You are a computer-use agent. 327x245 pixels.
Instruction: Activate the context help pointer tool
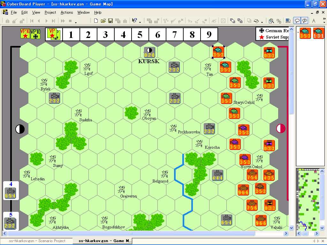(134, 20)
